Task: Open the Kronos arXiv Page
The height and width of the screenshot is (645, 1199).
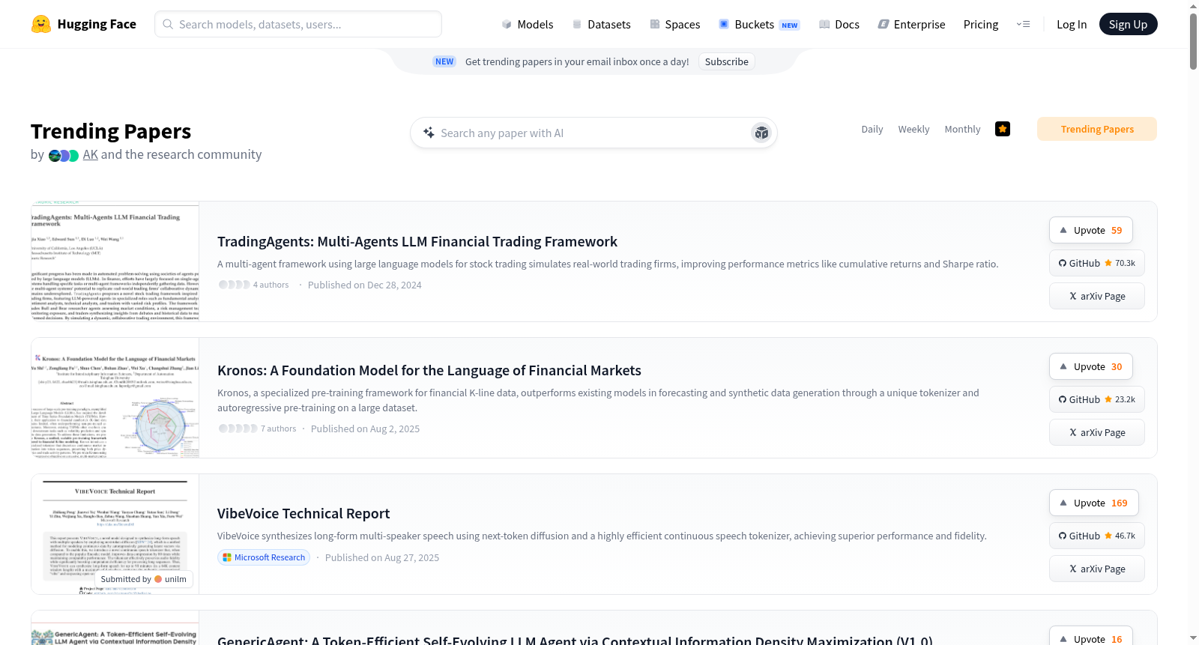Action: coord(1097,432)
